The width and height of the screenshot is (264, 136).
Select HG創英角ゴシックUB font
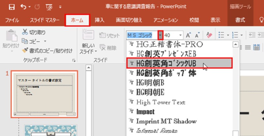tap(180, 63)
